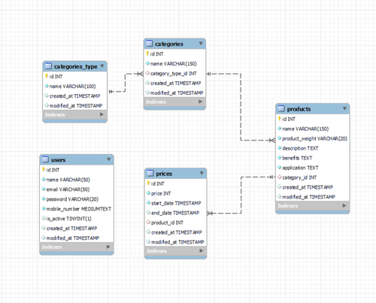Click diamond icon beside password column
Viewport: 376px width, 303px height.
point(44,198)
